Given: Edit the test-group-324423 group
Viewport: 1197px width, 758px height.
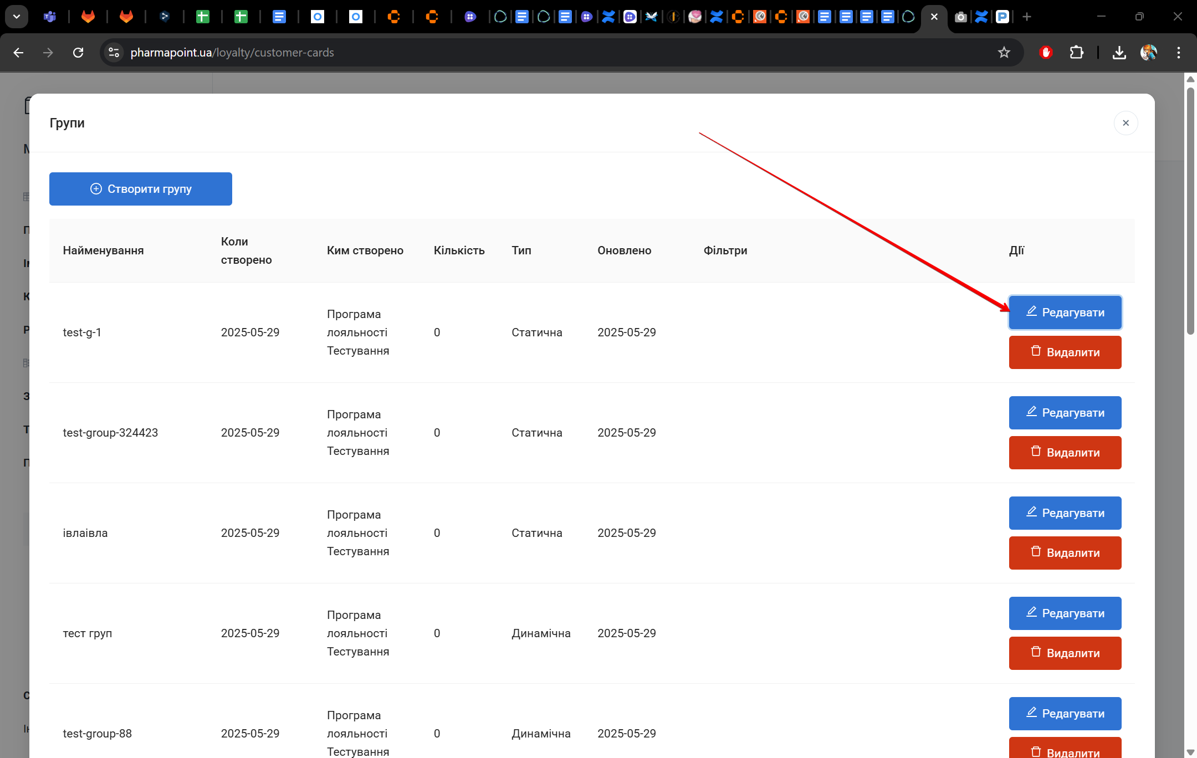Looking at the screenshot, I should coord(1065,413).
